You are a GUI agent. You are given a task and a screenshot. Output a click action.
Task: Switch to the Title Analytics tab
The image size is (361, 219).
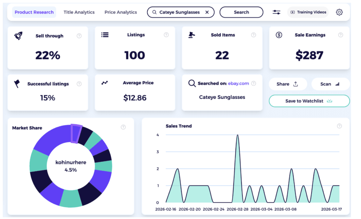[79, 12]
